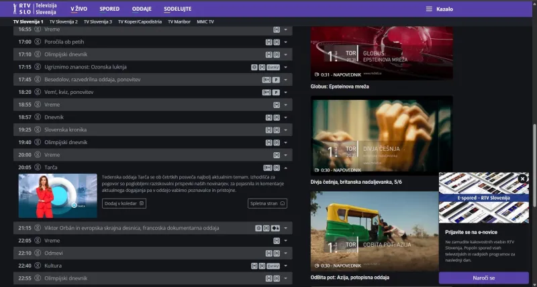This screenshot has height=287, width=537.
Task: Open the SPORED menu item
Action: [x=109, y=9]
